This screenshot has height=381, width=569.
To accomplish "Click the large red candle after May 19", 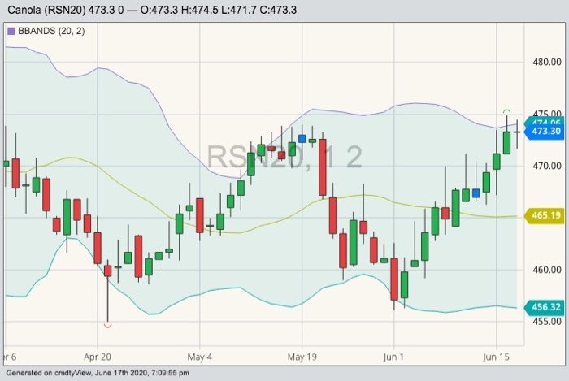I will [x=322, y=167].
